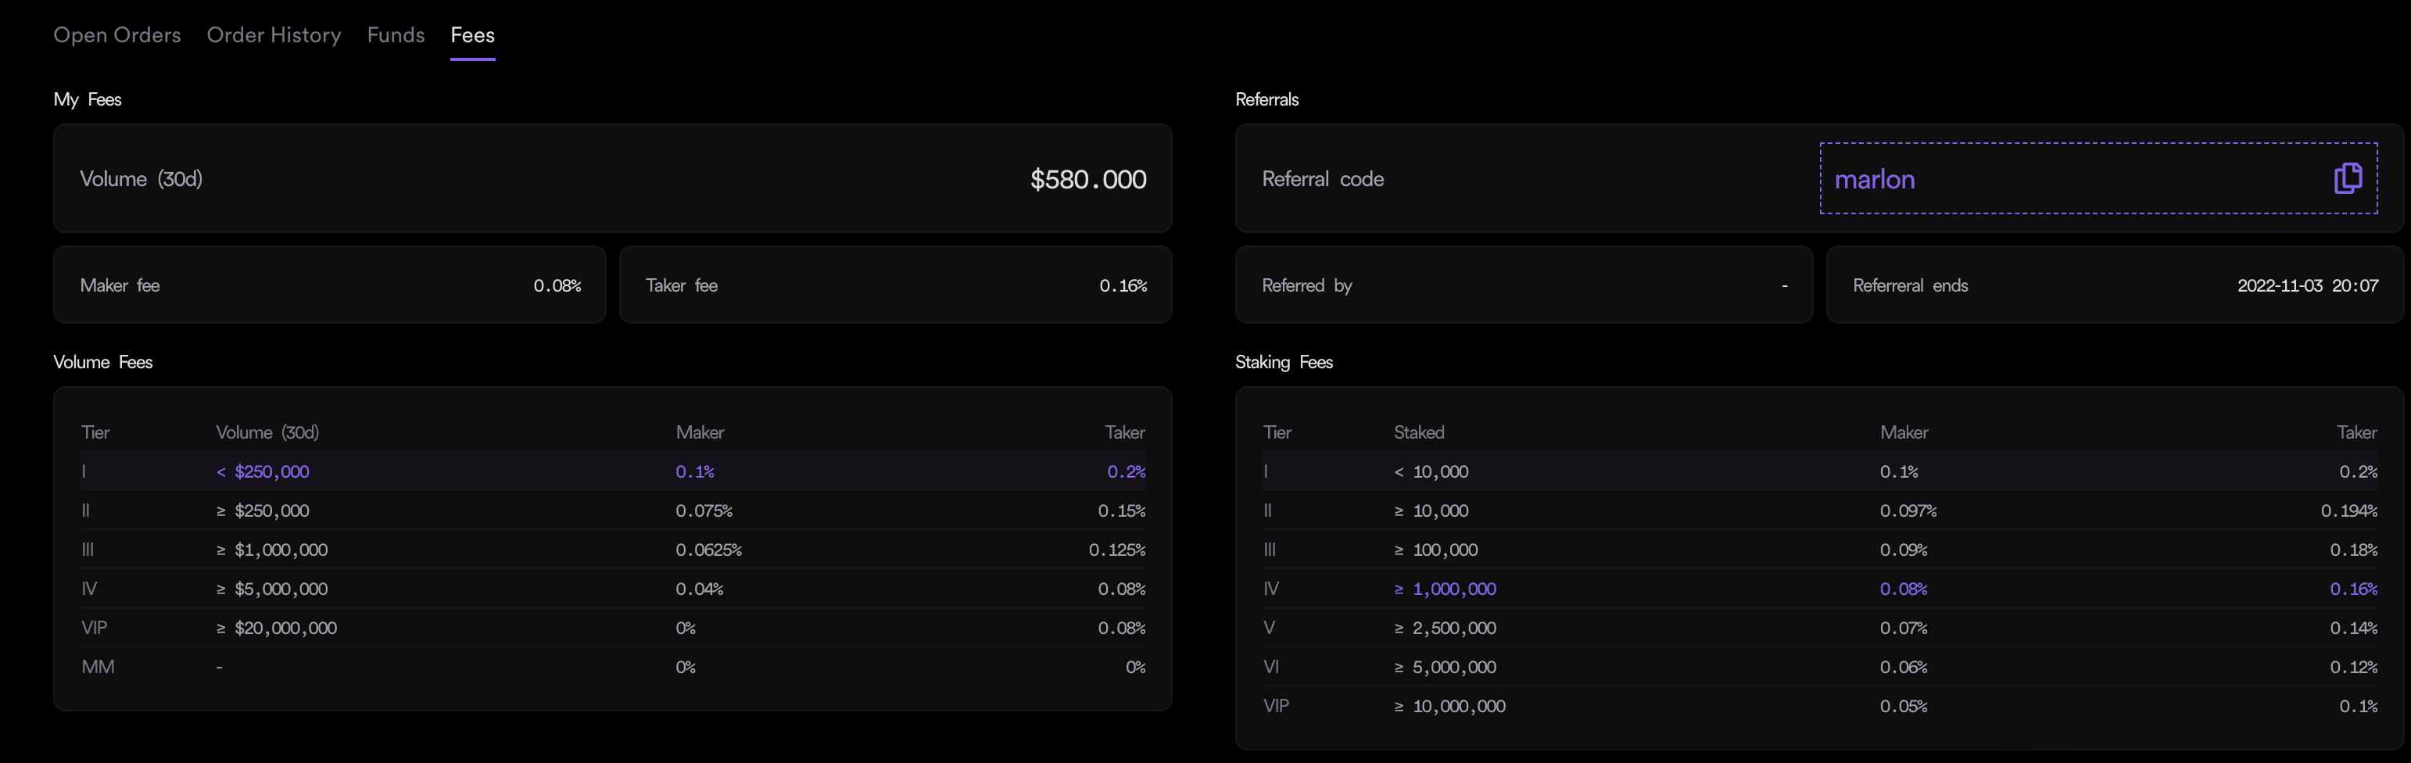The image size is (2411, 763).
Task: Click the 2,500,000 staked tier row
Action: click(1819, 629)
